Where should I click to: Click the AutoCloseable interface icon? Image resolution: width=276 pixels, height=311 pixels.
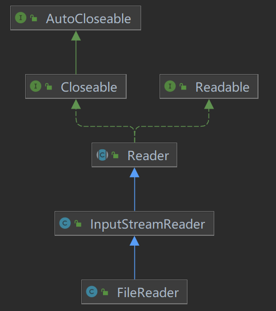point(21,18)
